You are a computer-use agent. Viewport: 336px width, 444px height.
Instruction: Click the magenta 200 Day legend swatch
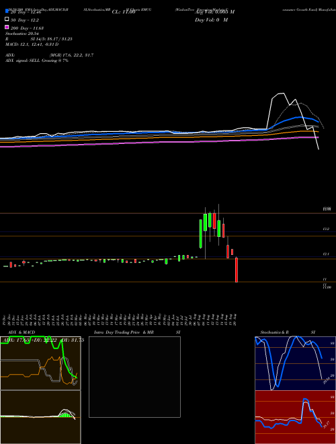7,28
